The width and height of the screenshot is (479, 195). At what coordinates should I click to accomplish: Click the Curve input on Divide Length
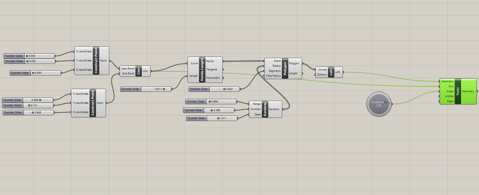click(x=194, y=63)
